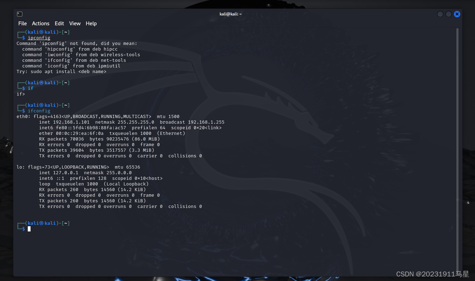Click the line "command 'iwconfig' from deb wireless-tools"

pos(81,54)
